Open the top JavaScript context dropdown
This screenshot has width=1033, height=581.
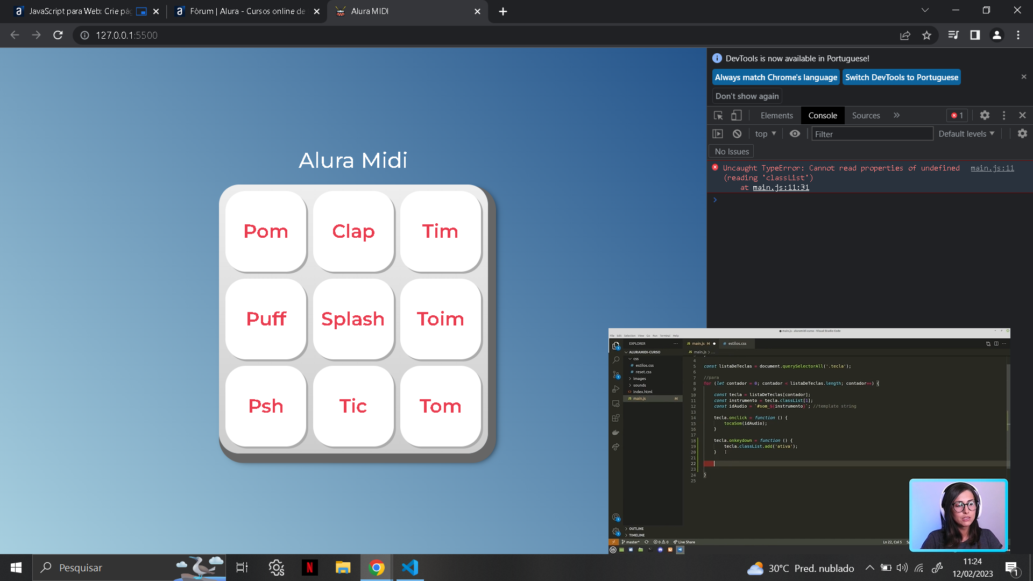[766, 134]
